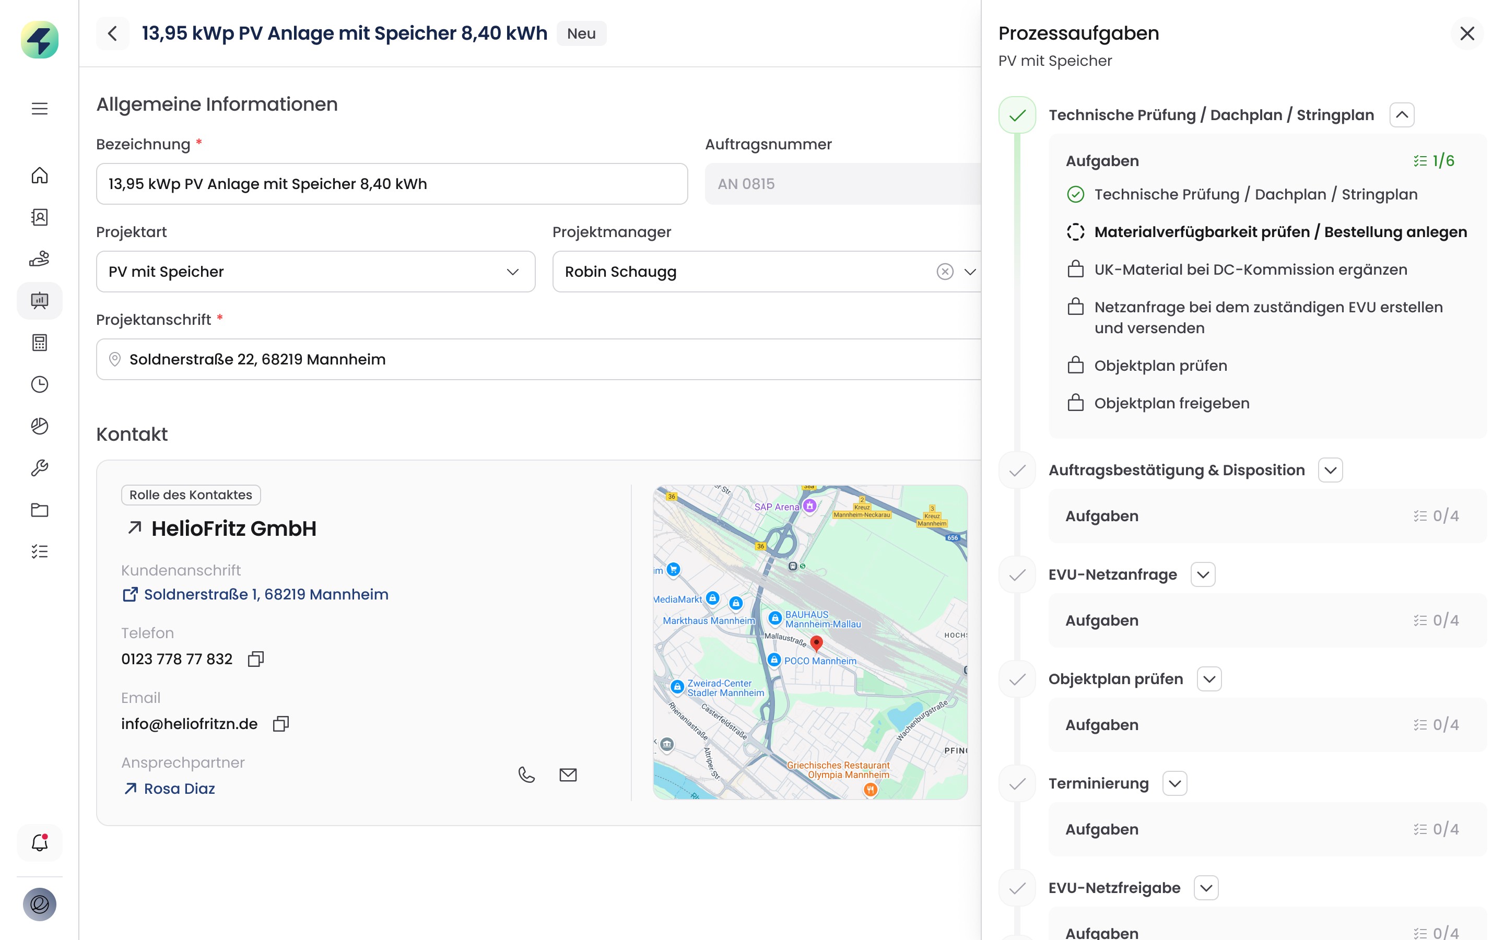Open the contacts address book icon
Viewport: 1504px width, 940px height.
(x=39, y=217)
